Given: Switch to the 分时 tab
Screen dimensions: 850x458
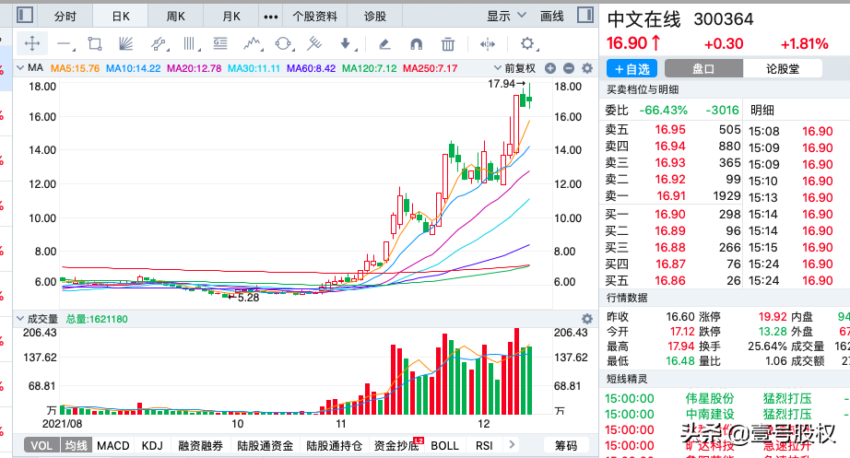Looking at the screenshot, I should click(65, 17).
